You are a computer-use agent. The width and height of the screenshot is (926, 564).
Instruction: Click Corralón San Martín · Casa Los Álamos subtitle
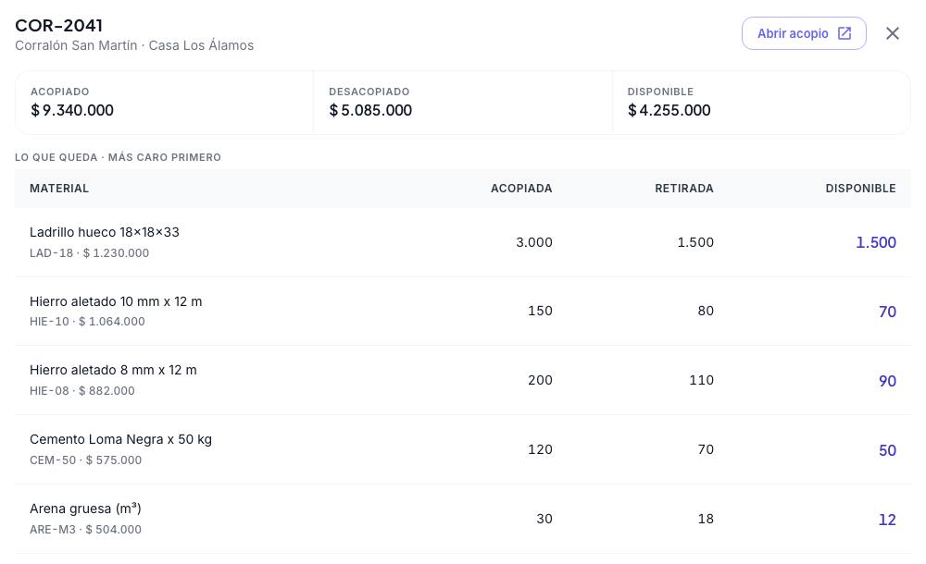tap(134, 45)
